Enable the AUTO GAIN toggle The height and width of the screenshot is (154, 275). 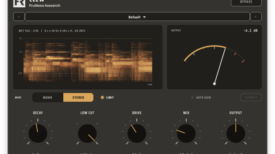coord(192,97)
